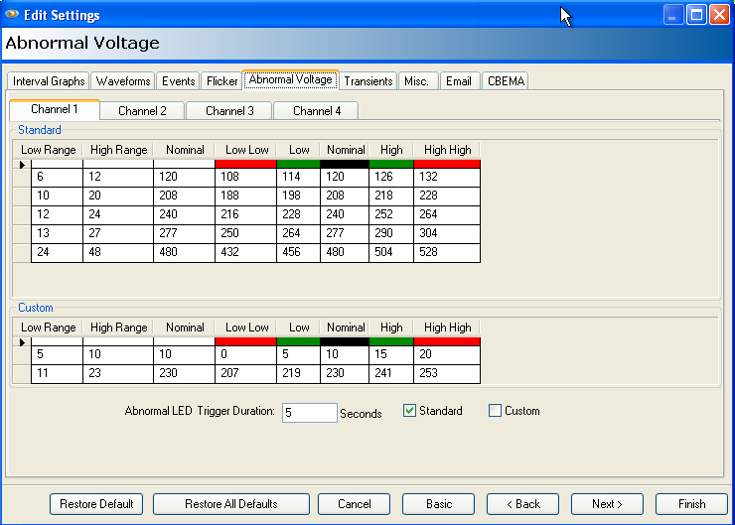Click the Edit Settings window icon in title bar

click(12, 15)
